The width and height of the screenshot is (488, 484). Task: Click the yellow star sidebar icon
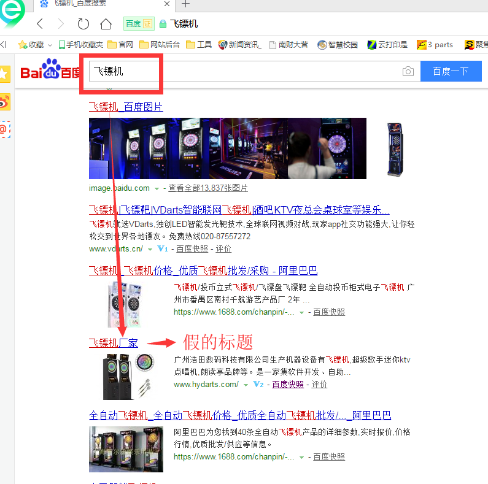click(5, 74)
